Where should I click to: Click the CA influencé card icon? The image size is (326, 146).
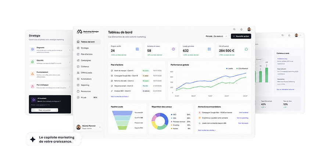246,49
